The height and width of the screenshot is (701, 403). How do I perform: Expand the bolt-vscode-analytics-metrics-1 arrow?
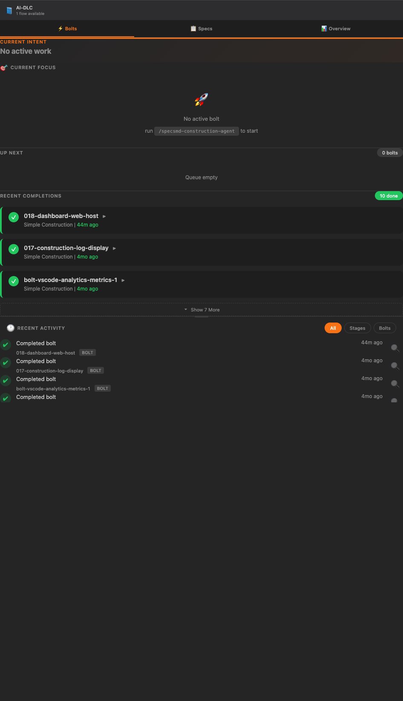tap(123, 280)
